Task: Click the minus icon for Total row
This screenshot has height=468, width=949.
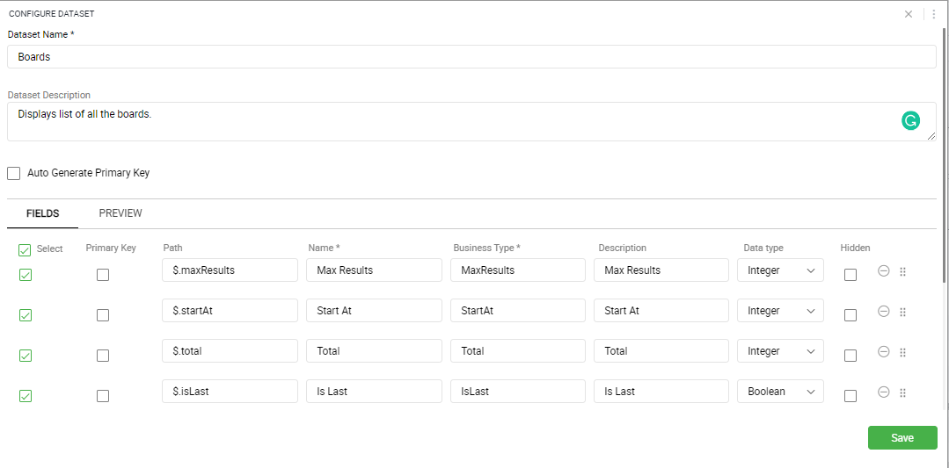Action: (884, 352)
